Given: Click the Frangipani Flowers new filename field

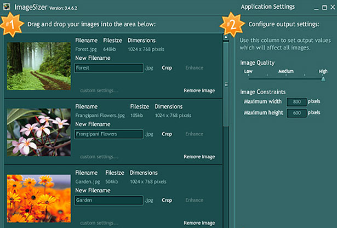Looking at the screenshot, I should [108, 134].
